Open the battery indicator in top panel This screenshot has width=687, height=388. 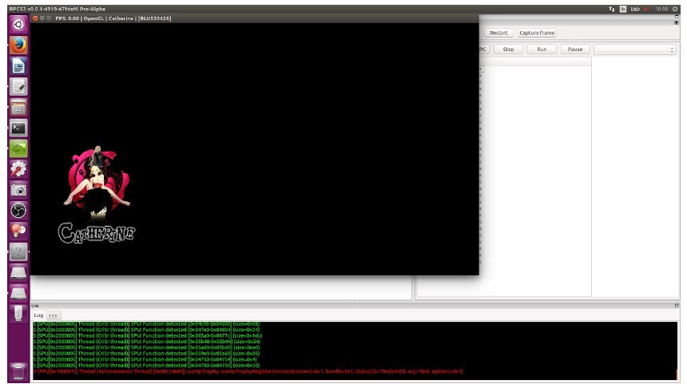coord(635,9)
